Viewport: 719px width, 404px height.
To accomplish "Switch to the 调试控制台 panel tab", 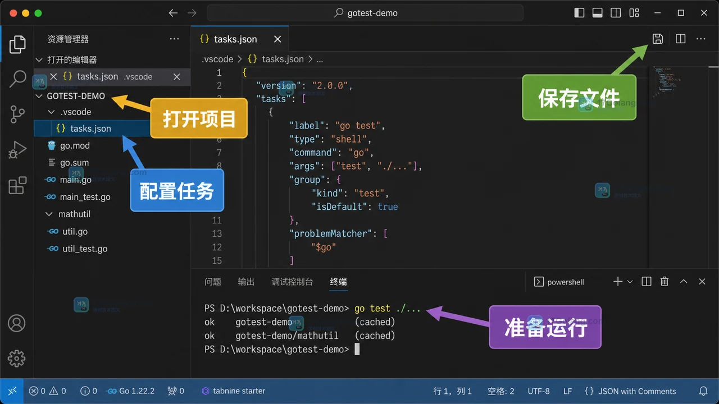I will pos(292,282).
